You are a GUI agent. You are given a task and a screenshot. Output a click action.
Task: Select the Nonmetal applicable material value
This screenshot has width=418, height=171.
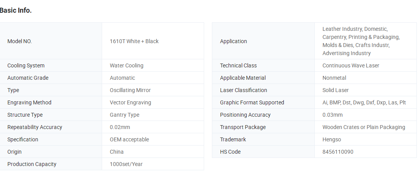pyautogui.click(x=334, y=78)
